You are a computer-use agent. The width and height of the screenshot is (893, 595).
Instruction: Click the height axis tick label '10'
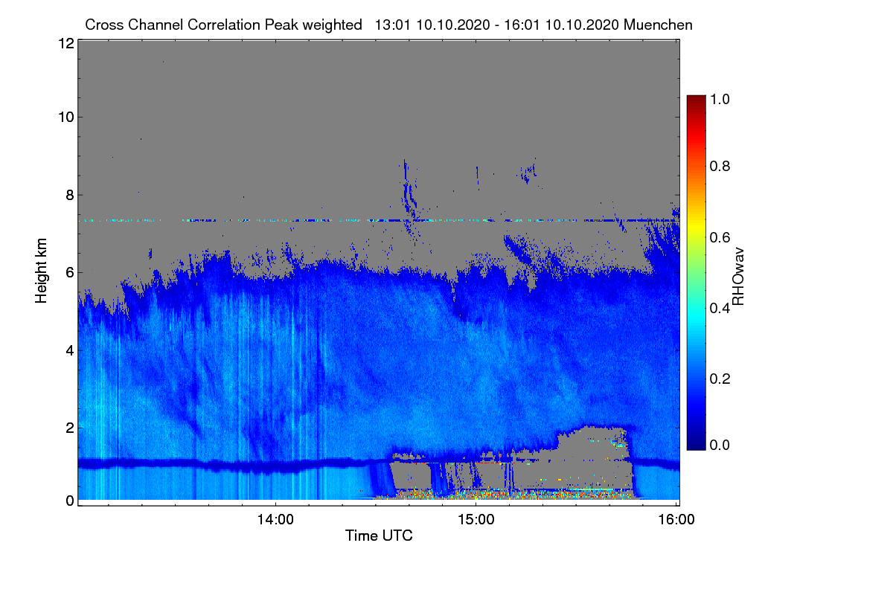click(x=65, y=117)
